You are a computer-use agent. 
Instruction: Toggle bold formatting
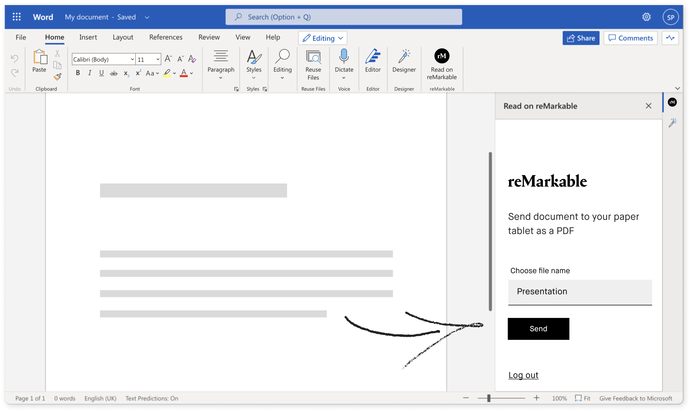pyautogui.click(x=78, y=73)
